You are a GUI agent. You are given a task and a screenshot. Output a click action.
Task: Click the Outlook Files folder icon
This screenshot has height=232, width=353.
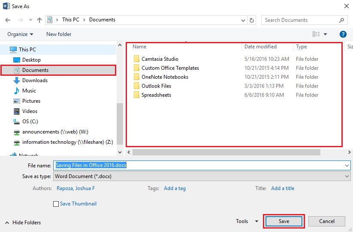(x=136, y=86)
